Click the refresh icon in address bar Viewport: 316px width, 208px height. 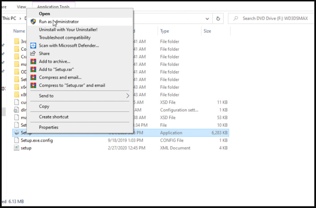click(218, 18)
